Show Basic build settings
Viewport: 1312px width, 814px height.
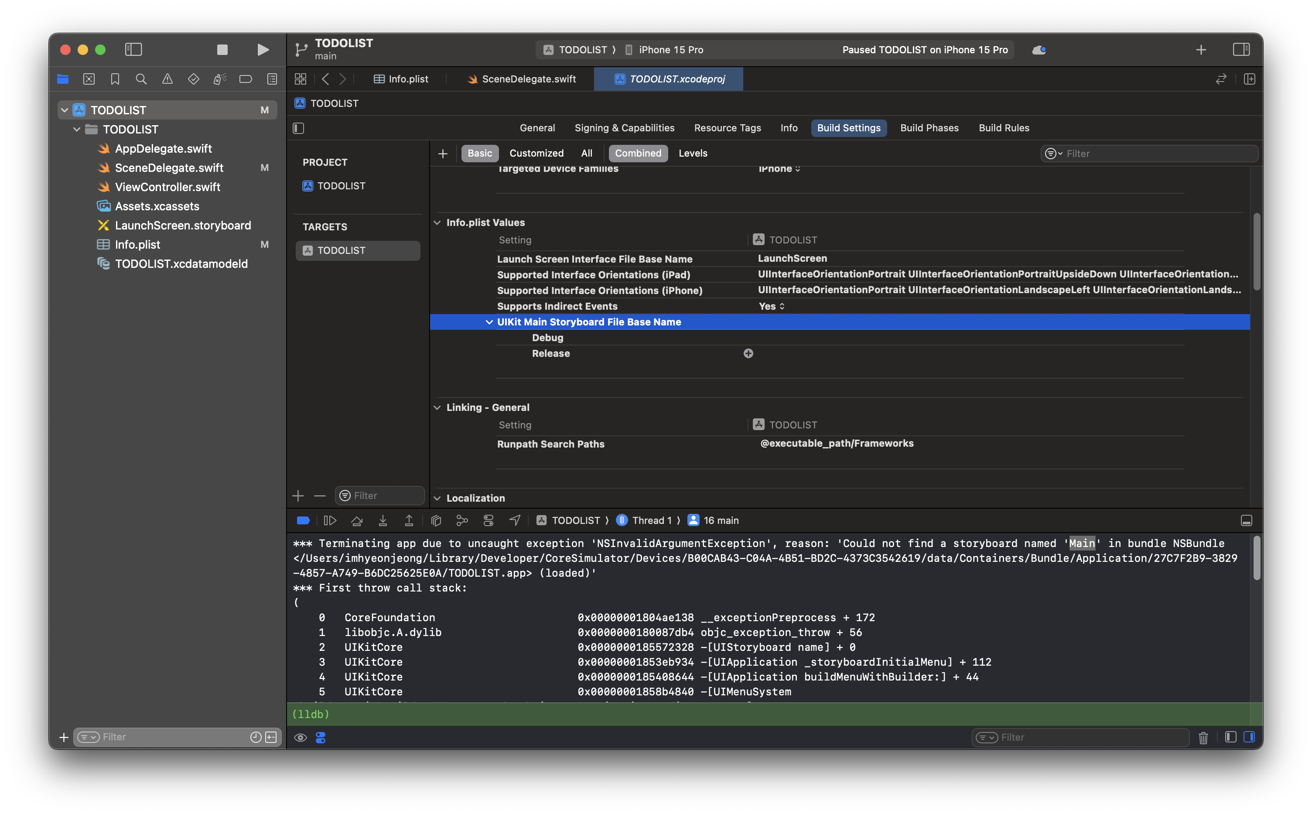[x=479, y=154]
